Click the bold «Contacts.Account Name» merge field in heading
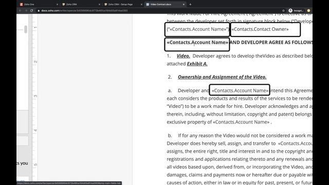 point(197,42)
